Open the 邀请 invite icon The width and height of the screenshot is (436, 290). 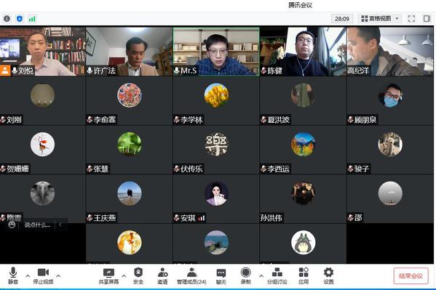tap(162, 276)
